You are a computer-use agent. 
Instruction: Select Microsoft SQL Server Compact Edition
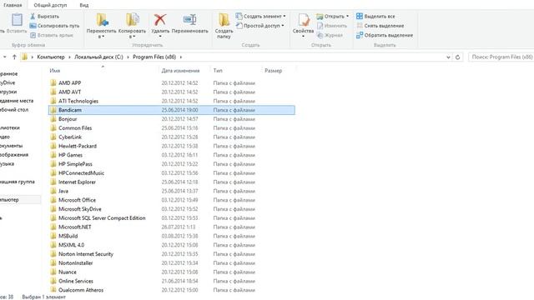(x=102, y=218)
